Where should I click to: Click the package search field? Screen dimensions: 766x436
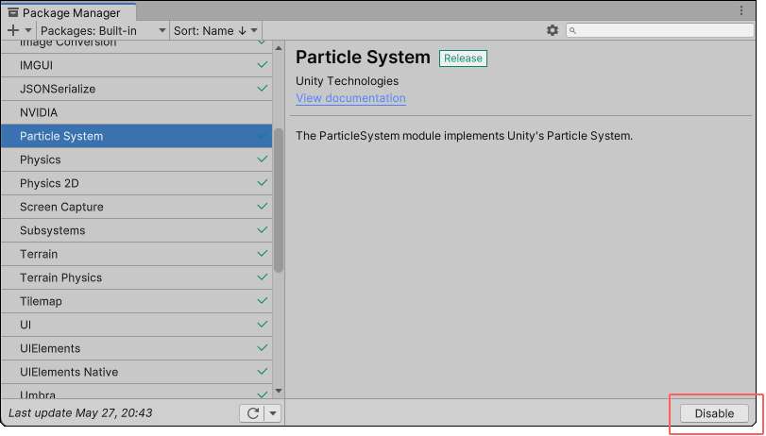(x=660, y=30)
